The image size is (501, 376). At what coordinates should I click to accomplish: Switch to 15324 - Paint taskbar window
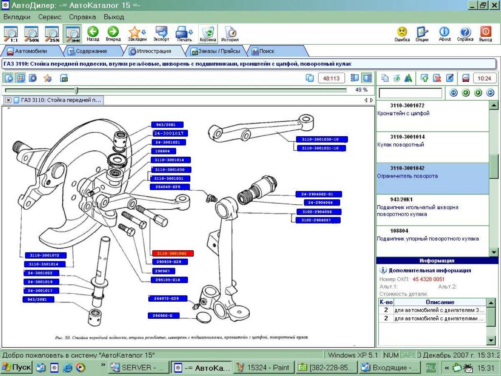click(263, 368)
